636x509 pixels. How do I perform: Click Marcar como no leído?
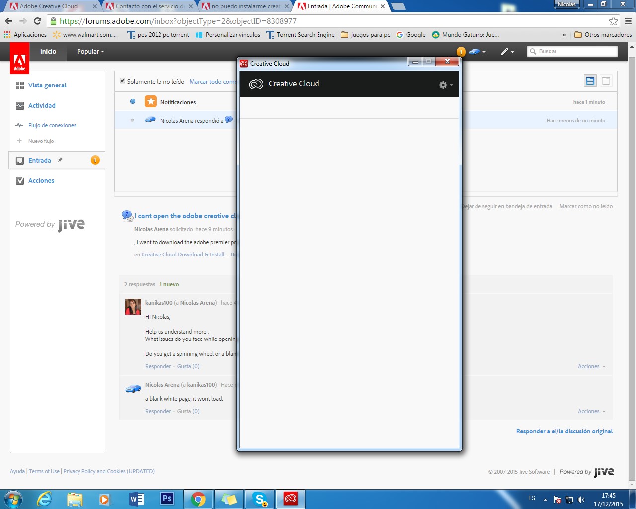click(586, 206)
